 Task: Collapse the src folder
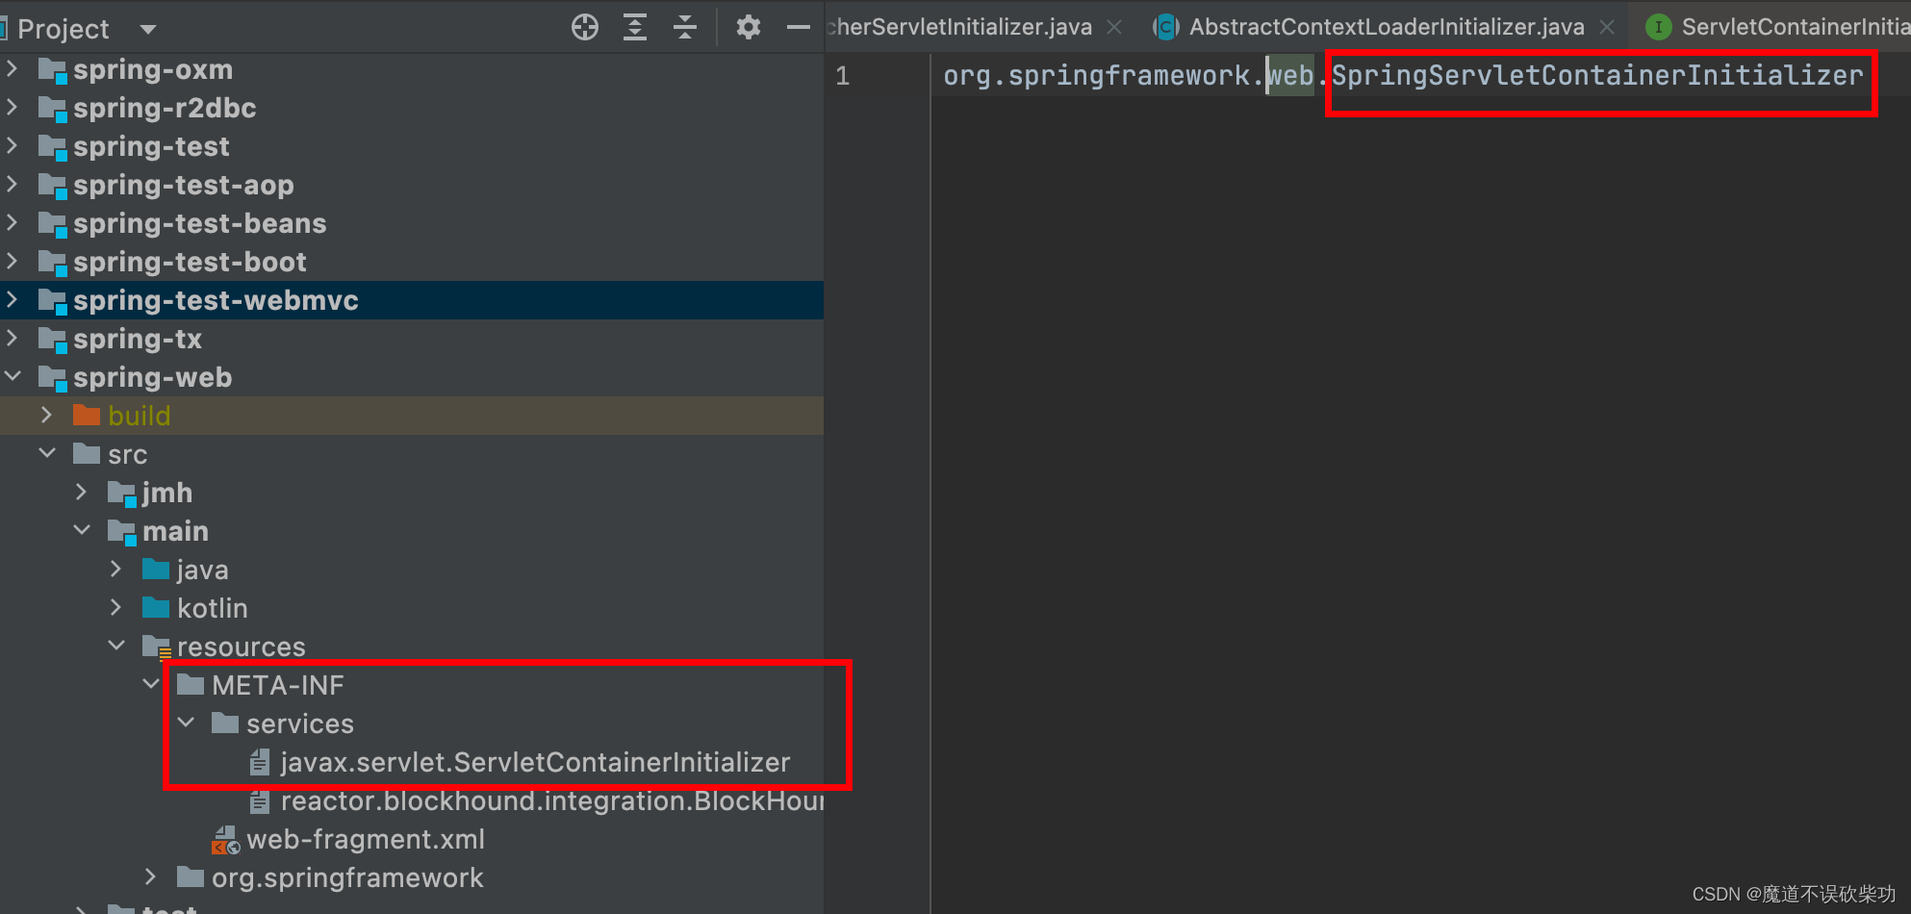click(47, 454)
